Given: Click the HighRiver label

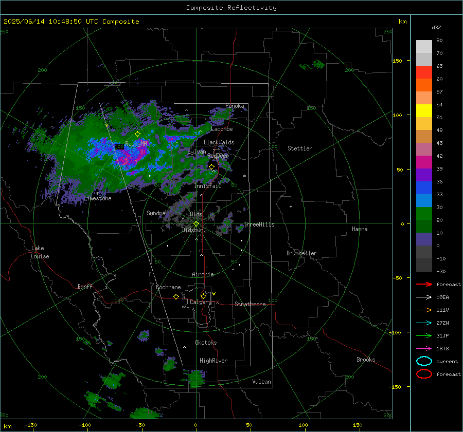Looking at the screenshot, I should tap(213, 361).
